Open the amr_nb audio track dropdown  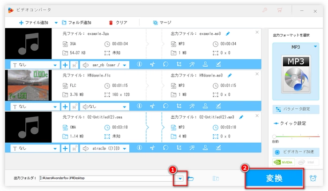[125, 65]
